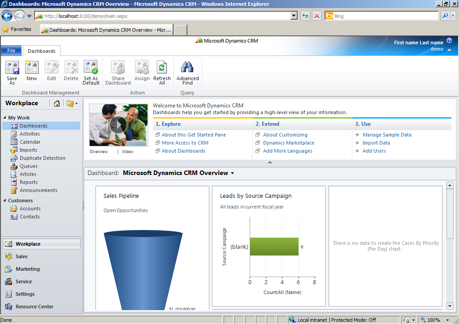Viewport: 459px width, 324px height.
Task: Click the Workplace home icon
Action: pos(57,103)
